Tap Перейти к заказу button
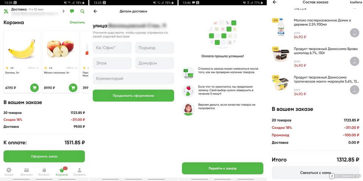 pyautogui.click(x=222, y=168)
